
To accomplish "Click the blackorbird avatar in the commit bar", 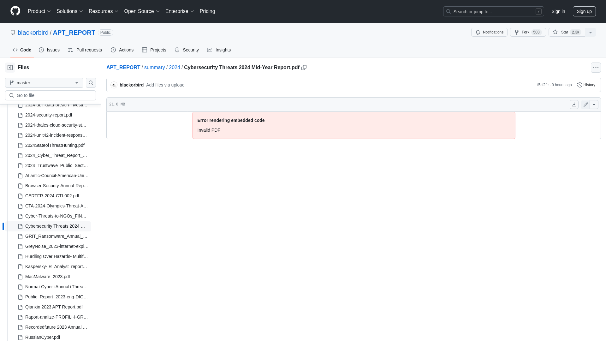I will tap(114, 85).
